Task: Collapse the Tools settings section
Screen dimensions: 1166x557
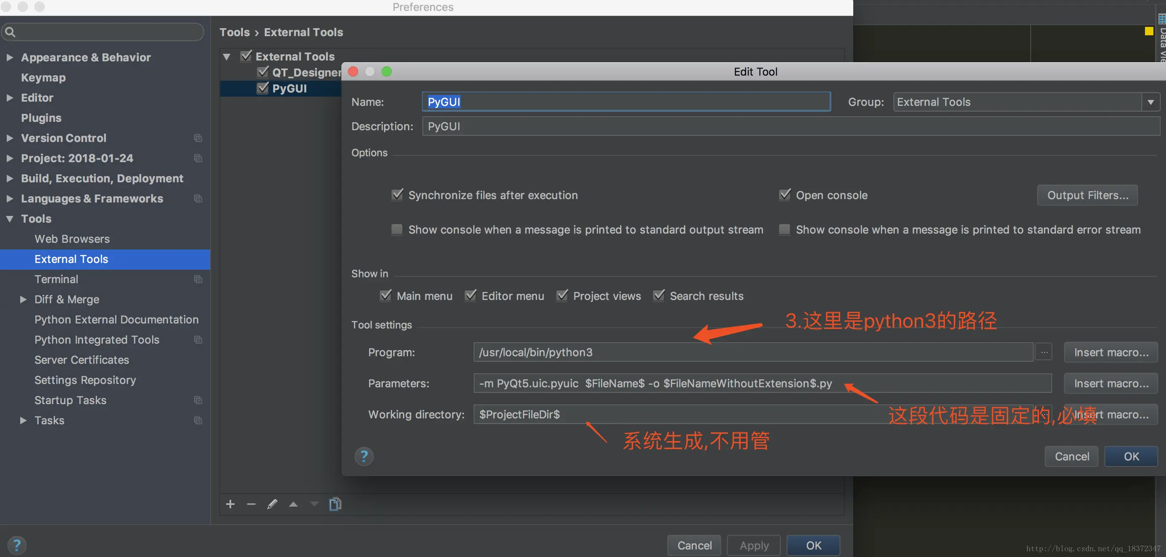Action: point(10,219)
